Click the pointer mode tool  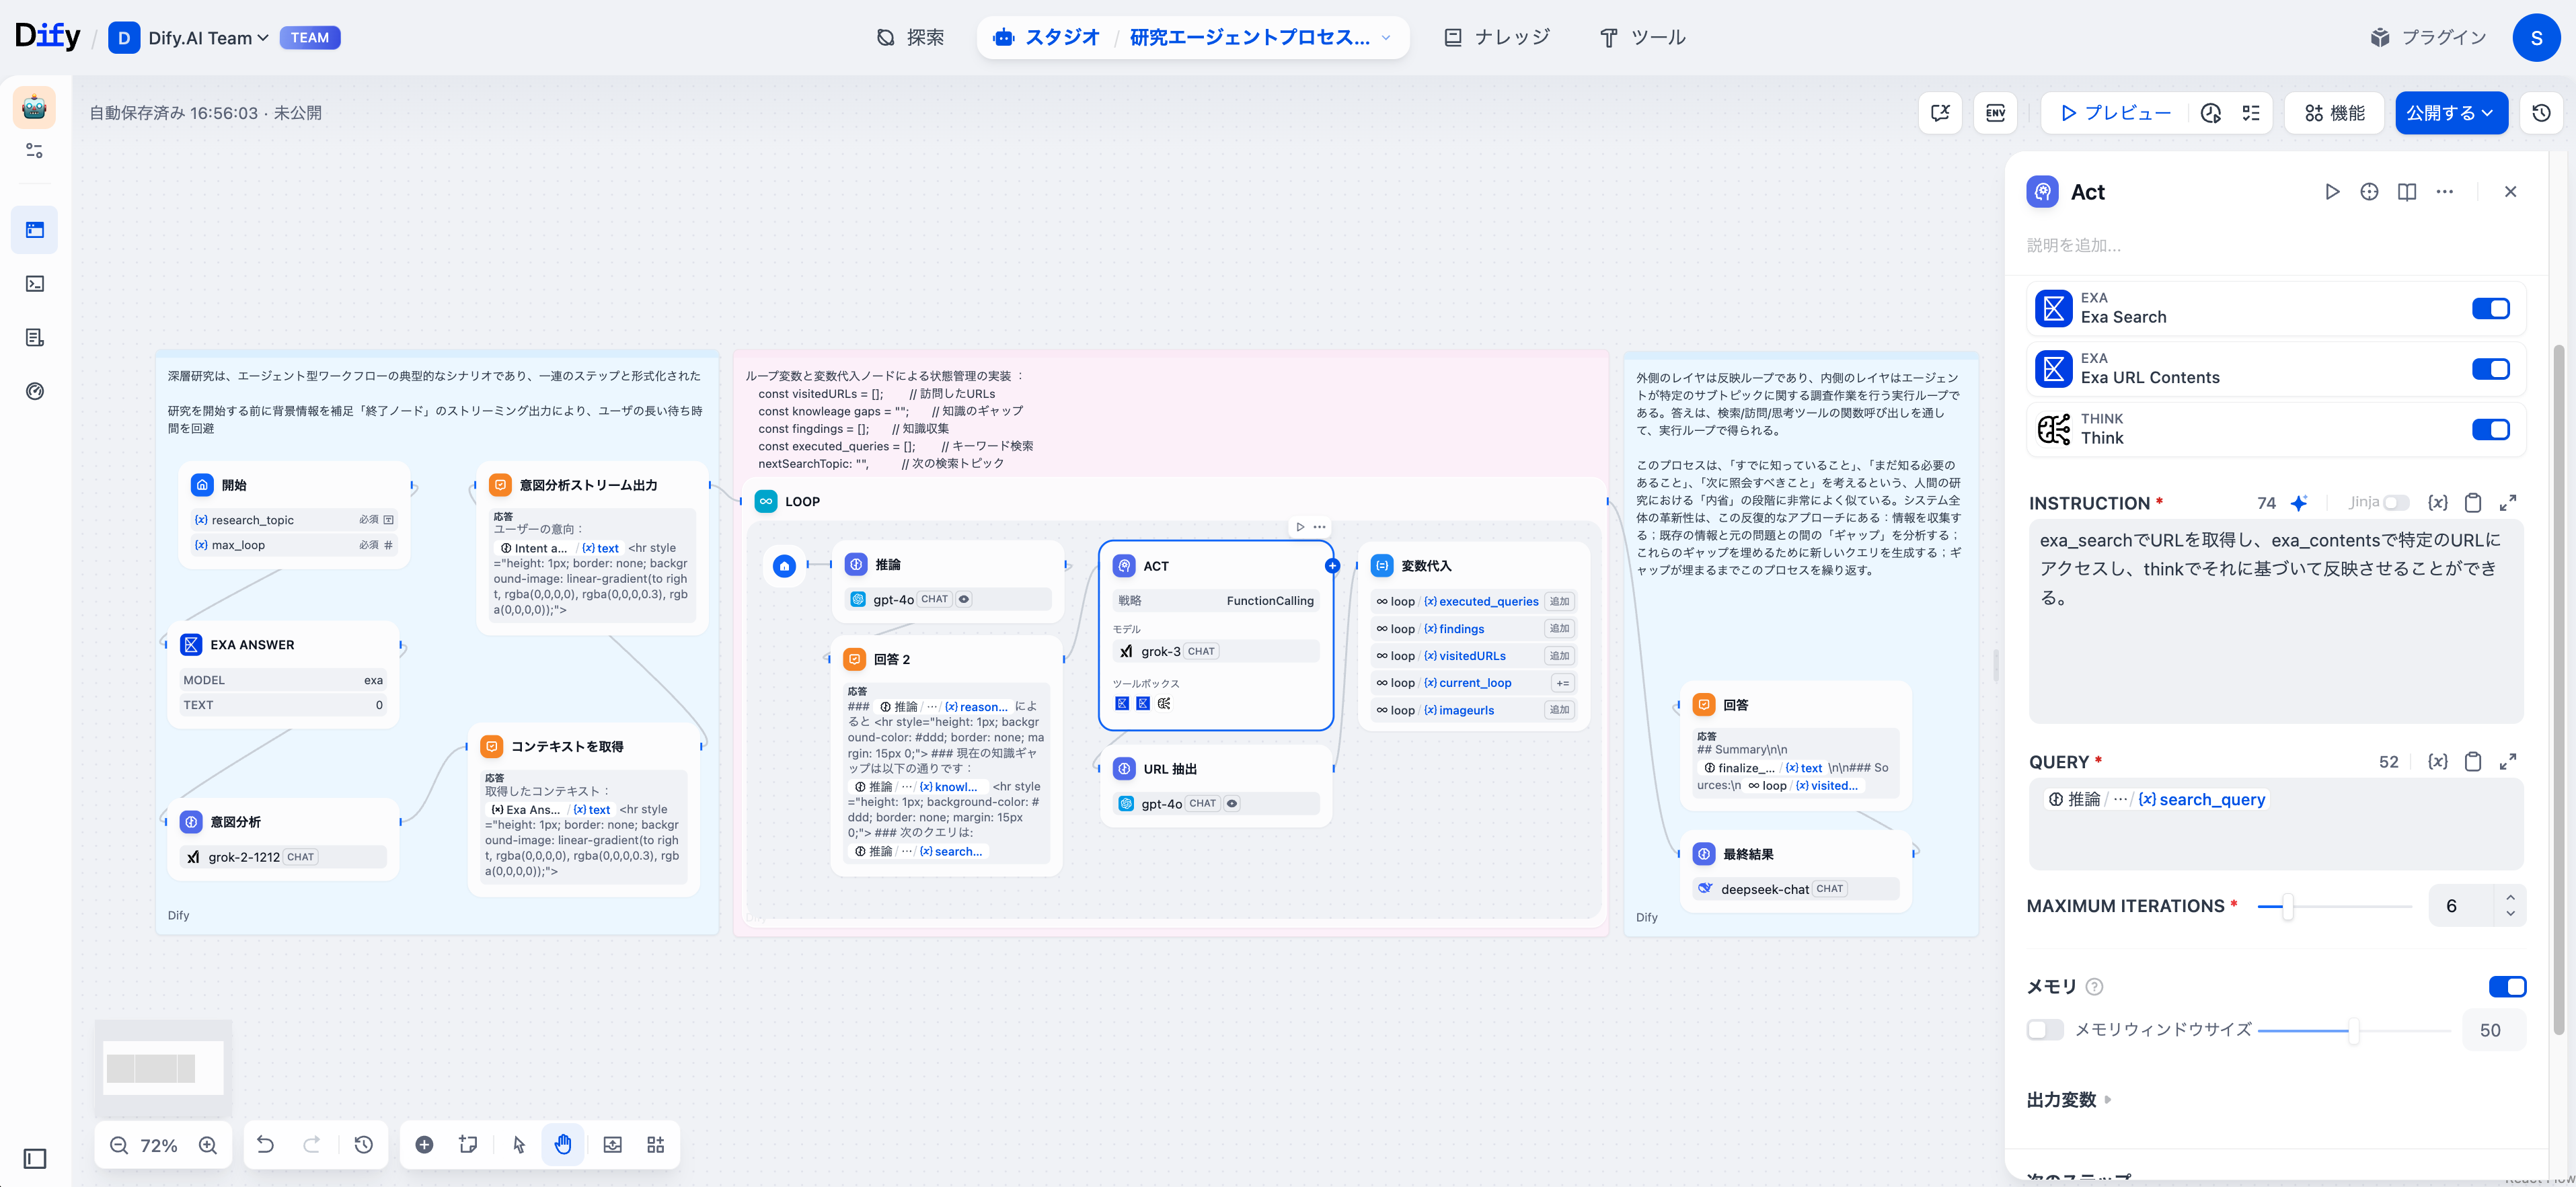518,1144
